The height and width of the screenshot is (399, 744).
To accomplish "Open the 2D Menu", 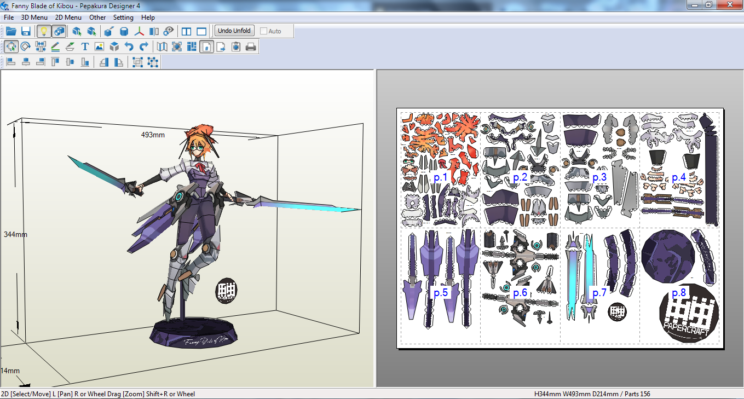I will (68, 18).
